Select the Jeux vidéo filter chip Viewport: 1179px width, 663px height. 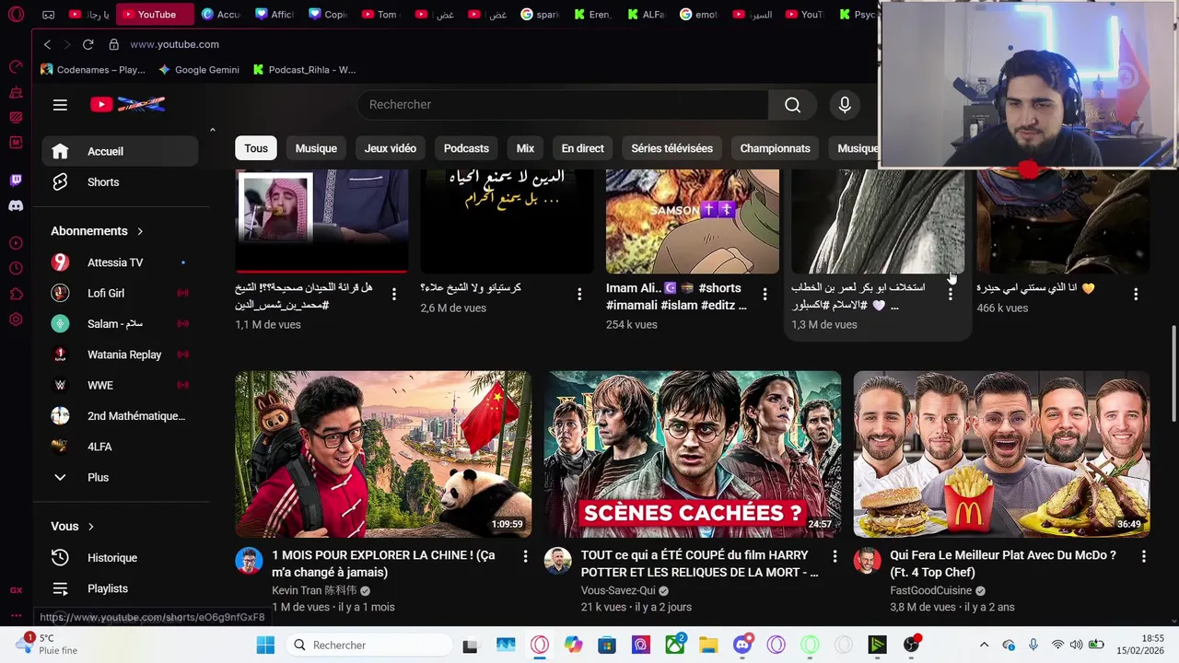[x=391, y=148]
